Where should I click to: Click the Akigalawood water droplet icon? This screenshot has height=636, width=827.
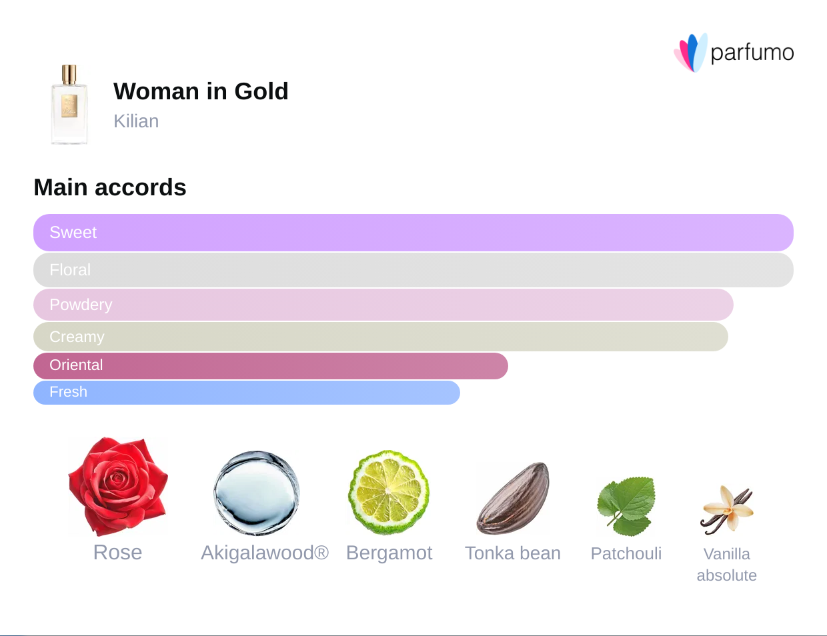[257, 493]
